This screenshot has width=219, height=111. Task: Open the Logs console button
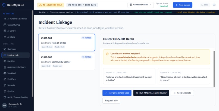pyautogui.click(x=205, y=5)
